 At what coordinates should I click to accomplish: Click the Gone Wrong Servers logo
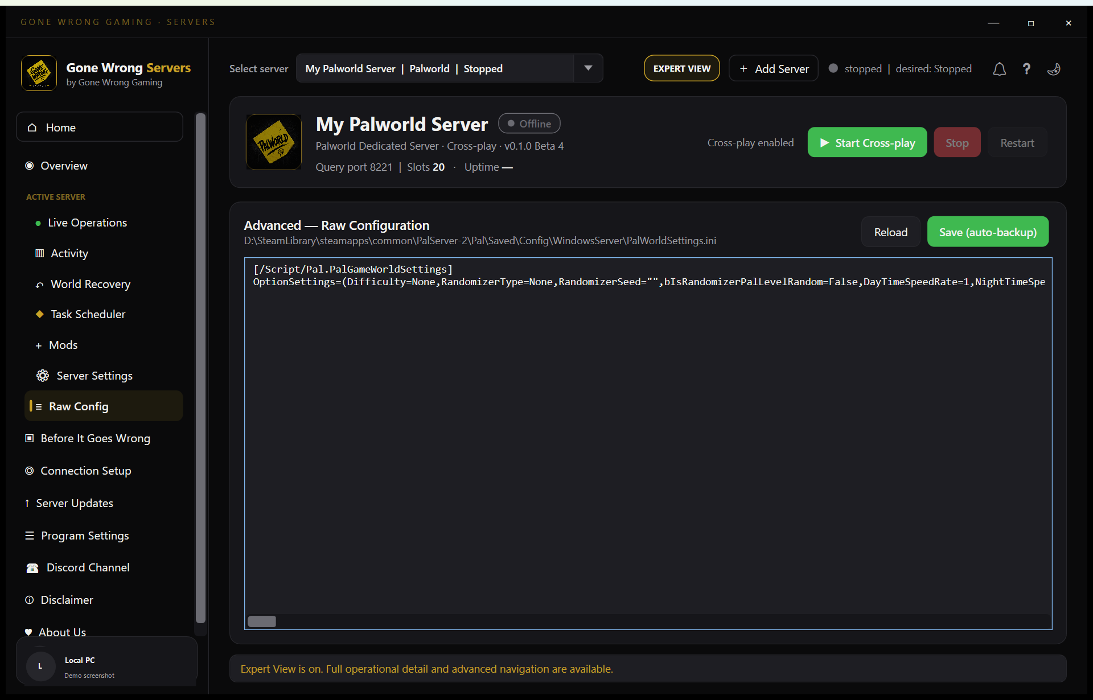point(39,73)
